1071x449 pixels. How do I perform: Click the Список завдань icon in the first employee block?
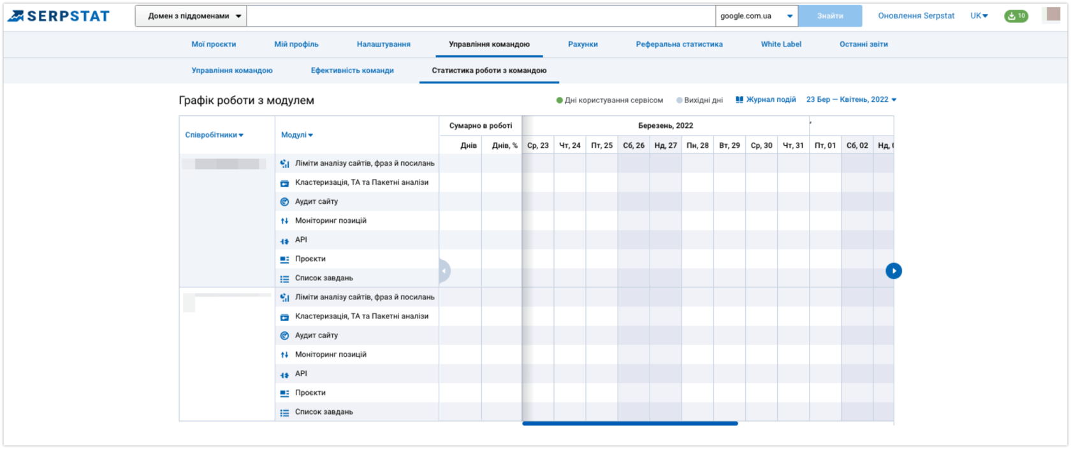point(284,278)
